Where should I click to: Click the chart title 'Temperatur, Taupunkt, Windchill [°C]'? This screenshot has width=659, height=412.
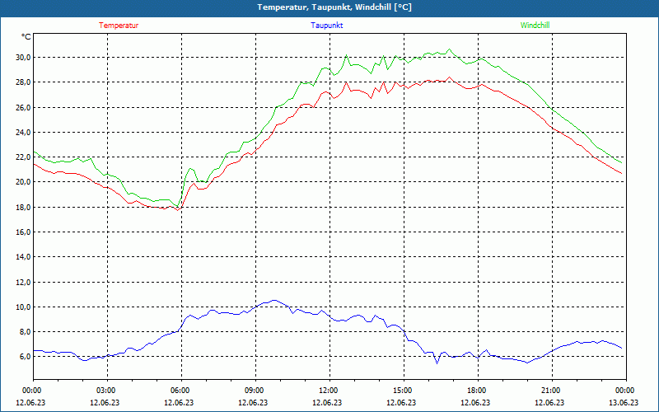(334, 7)
